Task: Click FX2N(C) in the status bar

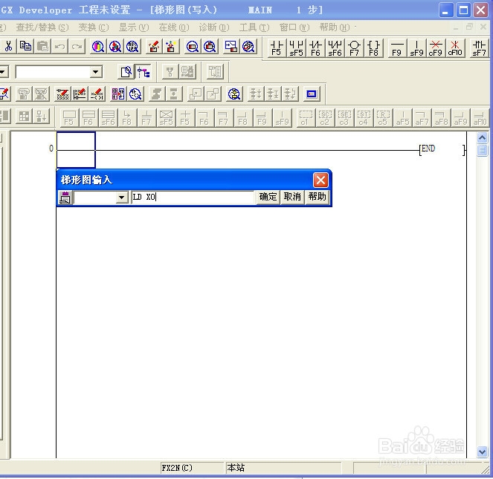Action: click(x=177, y=468)
